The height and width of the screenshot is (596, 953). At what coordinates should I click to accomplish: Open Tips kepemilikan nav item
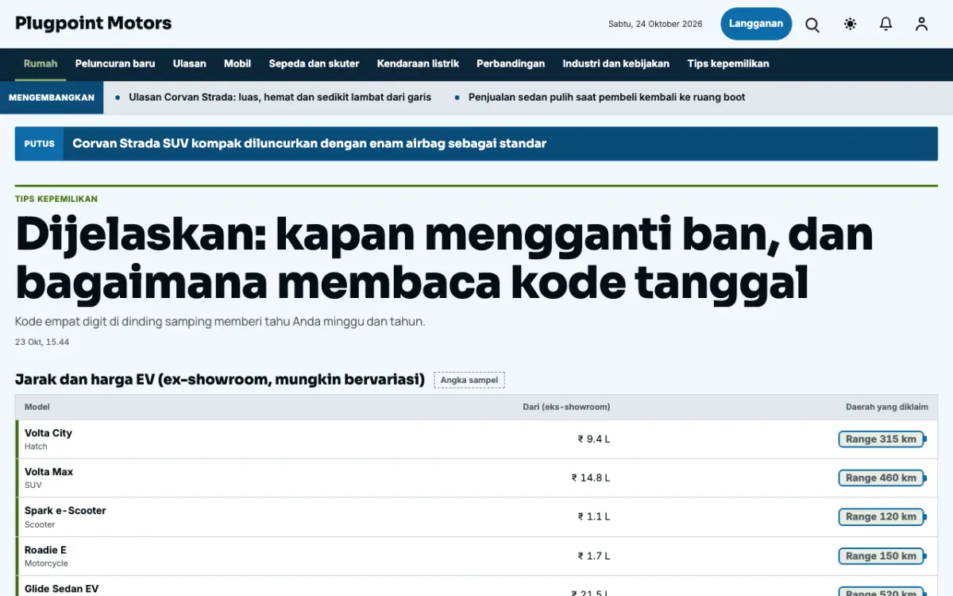tap(728, 64)
